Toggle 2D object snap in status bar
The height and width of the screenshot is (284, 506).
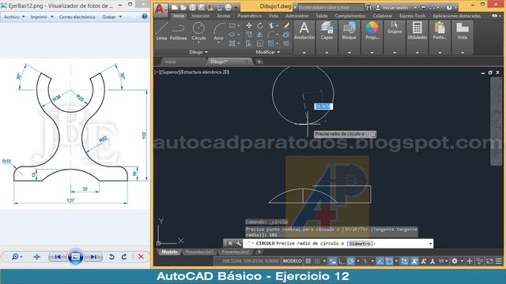389,261
